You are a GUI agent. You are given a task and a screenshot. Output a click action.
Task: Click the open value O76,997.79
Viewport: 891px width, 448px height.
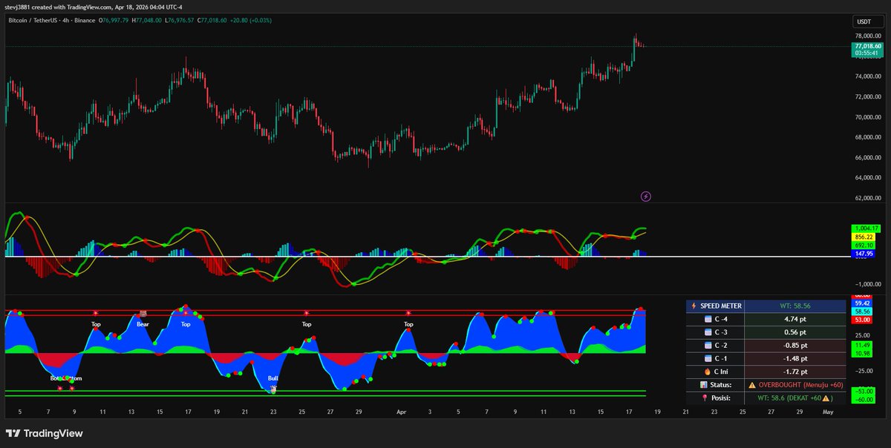point(112,20)
